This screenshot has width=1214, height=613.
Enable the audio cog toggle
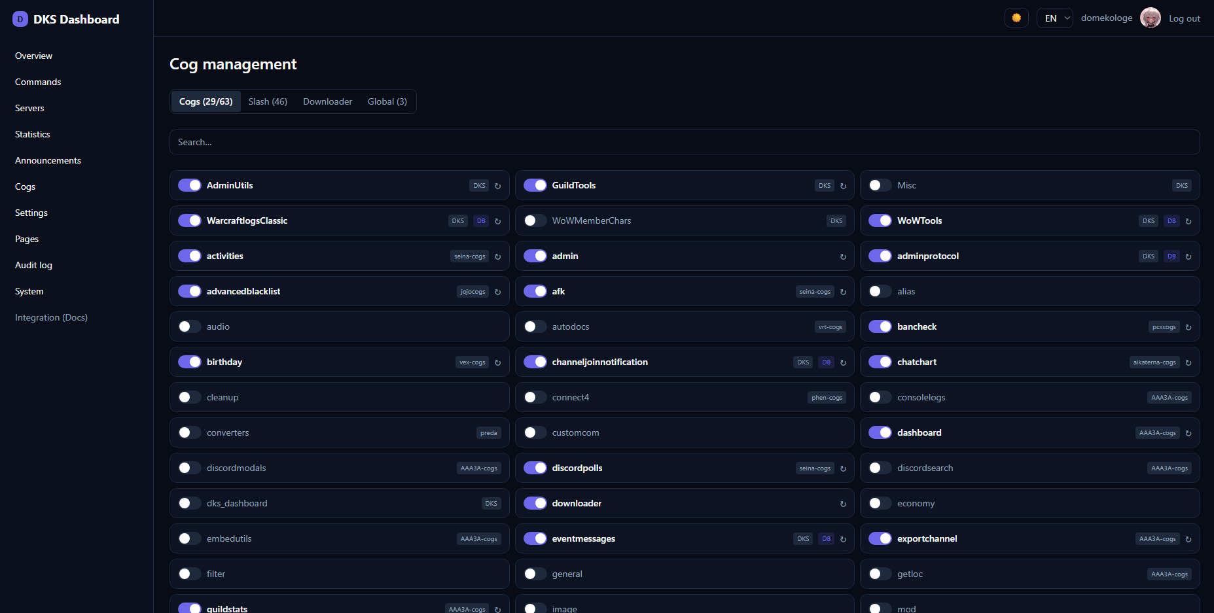tap(190, 326)
